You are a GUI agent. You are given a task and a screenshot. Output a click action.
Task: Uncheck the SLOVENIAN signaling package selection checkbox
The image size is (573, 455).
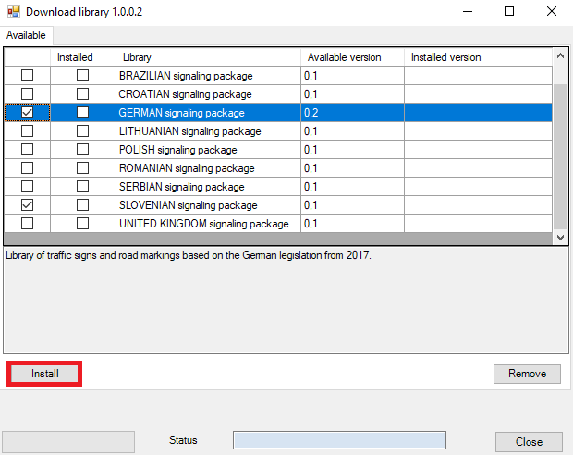(28, 205)
